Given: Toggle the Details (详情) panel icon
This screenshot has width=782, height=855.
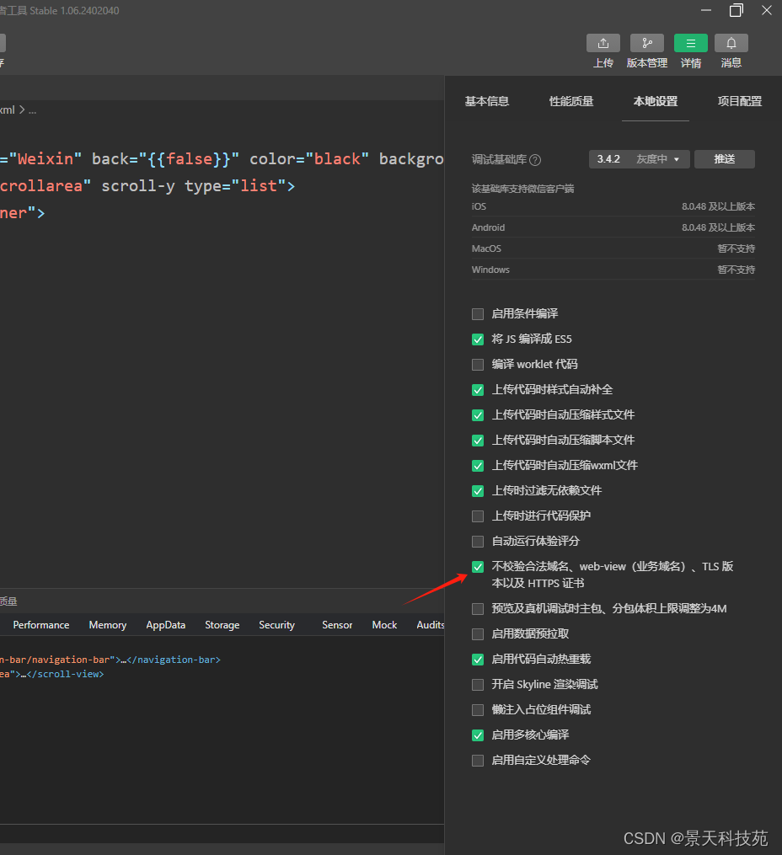Looking at the screenshot, I should [x=690, y=43].
